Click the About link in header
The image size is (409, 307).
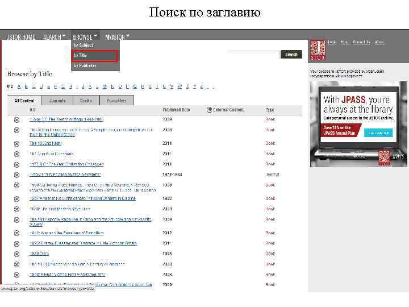point(379,42)
